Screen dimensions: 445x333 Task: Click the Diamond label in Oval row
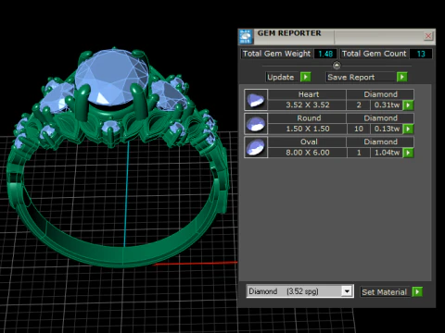tap(380, 142)
